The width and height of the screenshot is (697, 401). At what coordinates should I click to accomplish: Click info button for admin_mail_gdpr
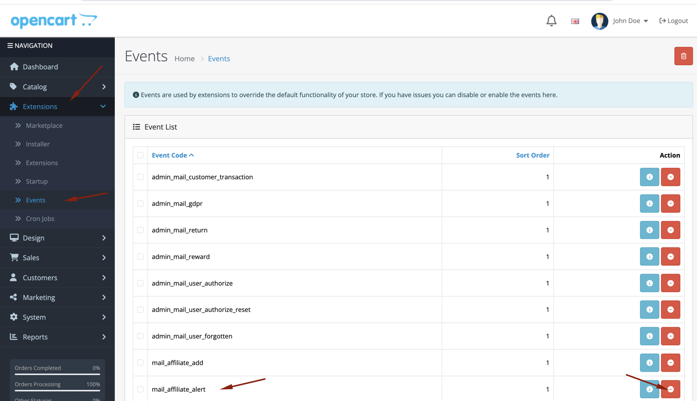coord(649,203)
